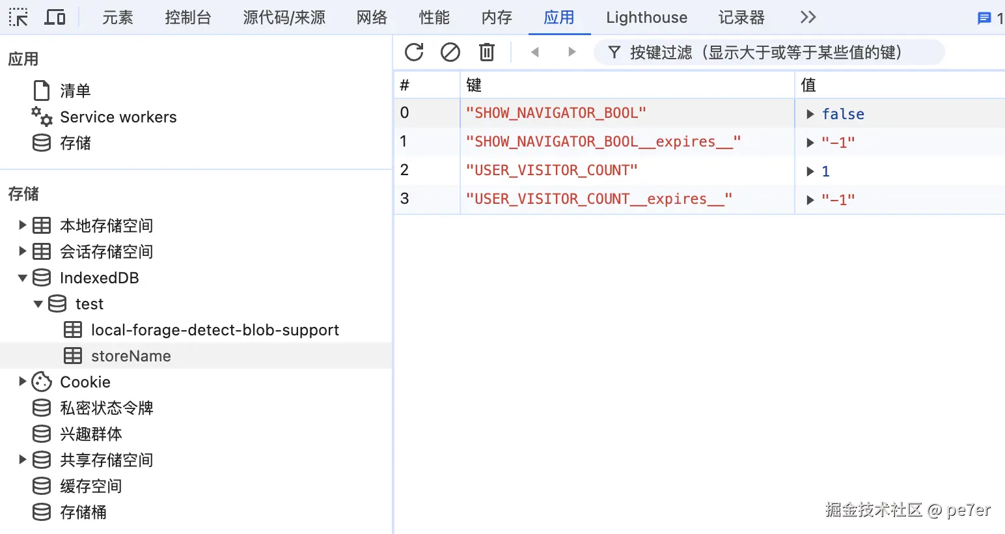Show previous page arrow icon
The image size is (1005, 534).
[535, 52]
